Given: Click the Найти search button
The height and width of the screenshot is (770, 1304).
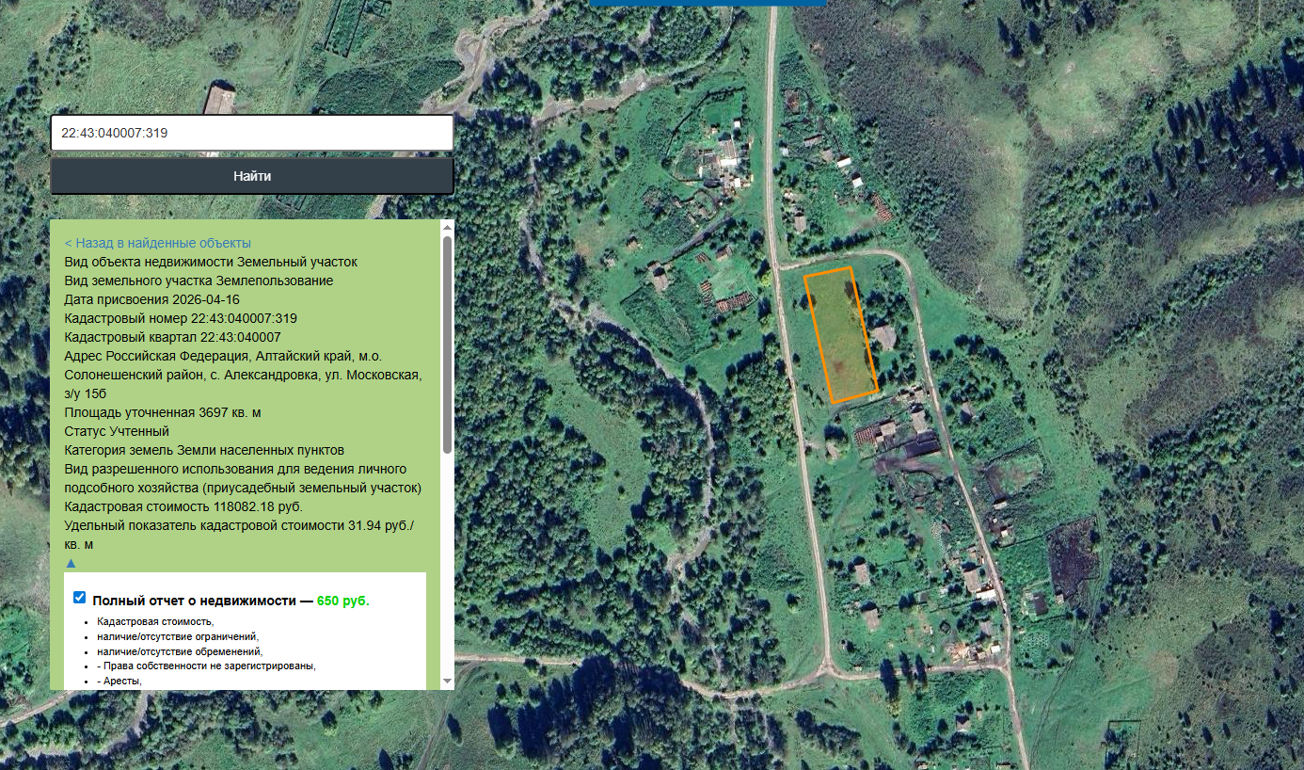Looking at the screenshot, I should pyautogui.click(x=252, y=176).
